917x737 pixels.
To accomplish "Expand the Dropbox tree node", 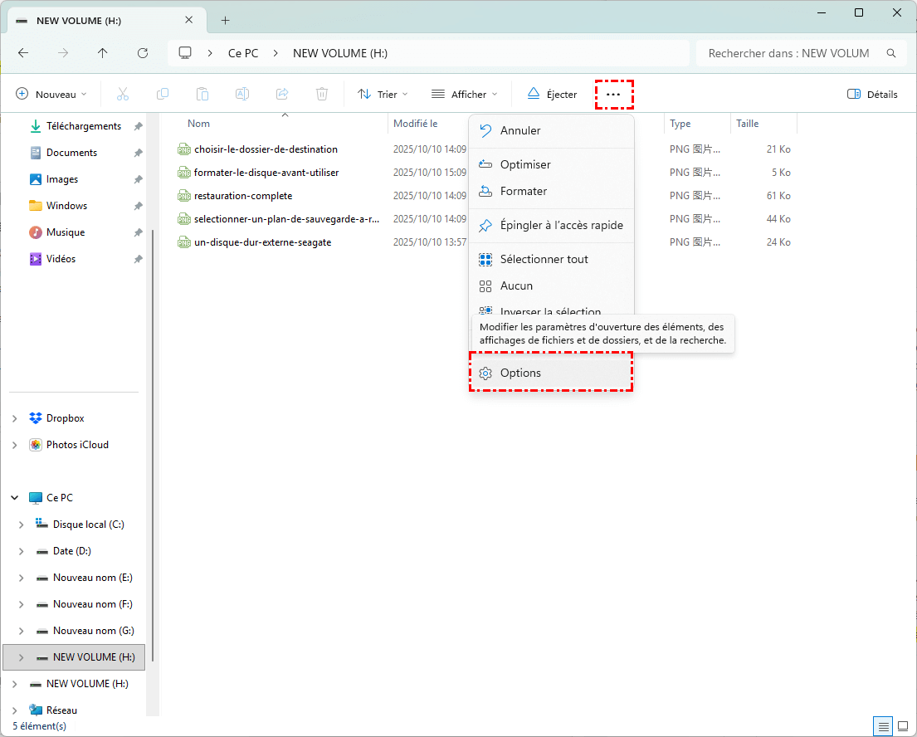I will pos(15,418).
